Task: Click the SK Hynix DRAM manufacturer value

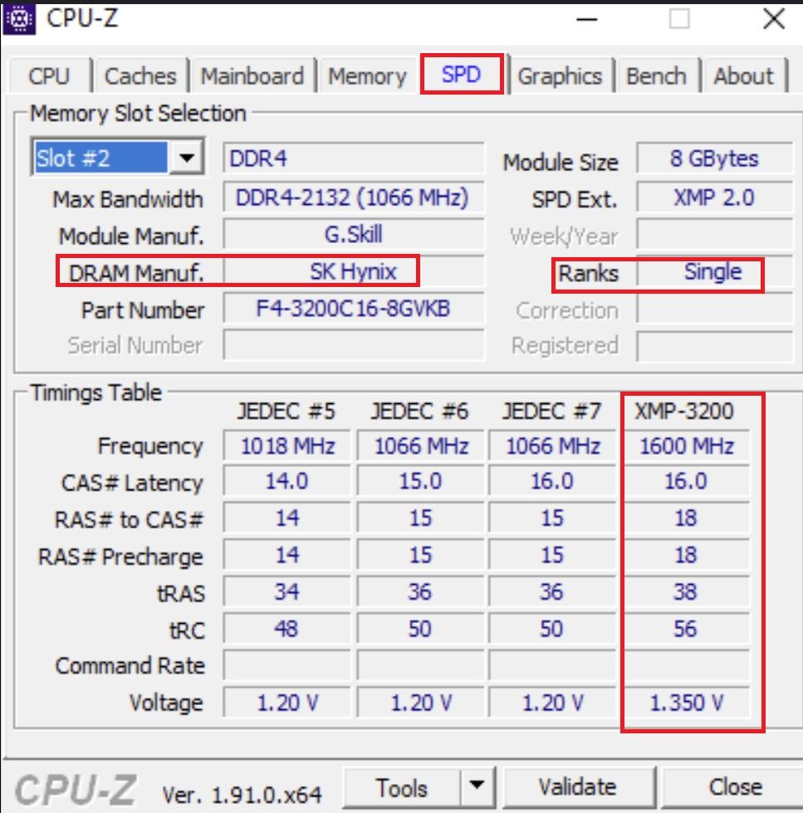Action: [354, 272]
